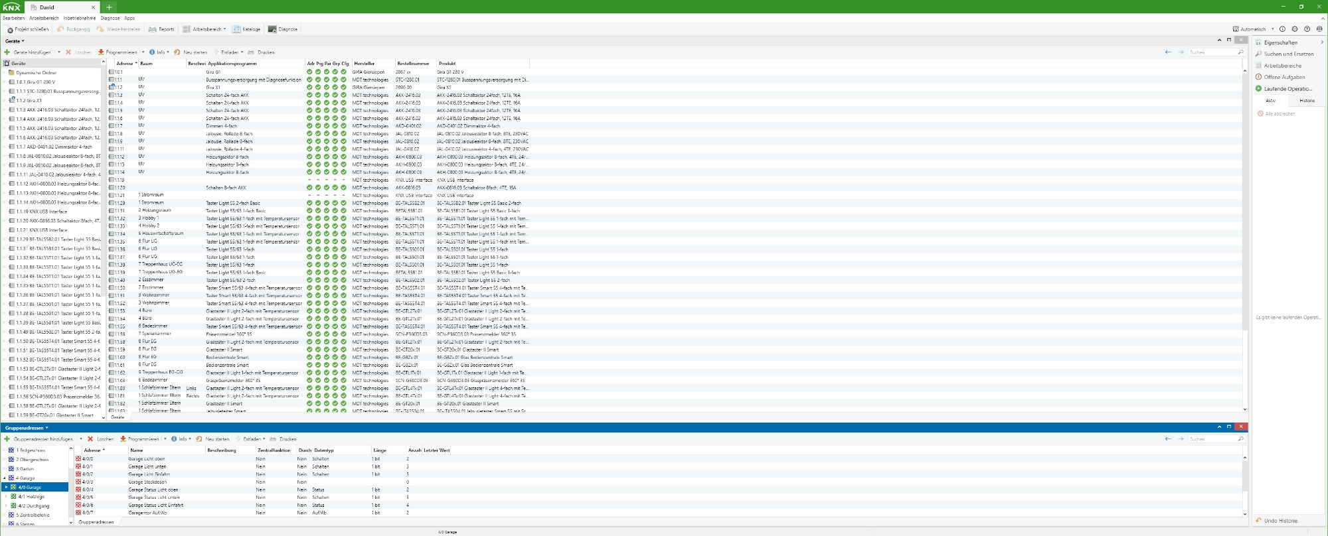Switch to the Historie tab

click(x=1307, y=101)
